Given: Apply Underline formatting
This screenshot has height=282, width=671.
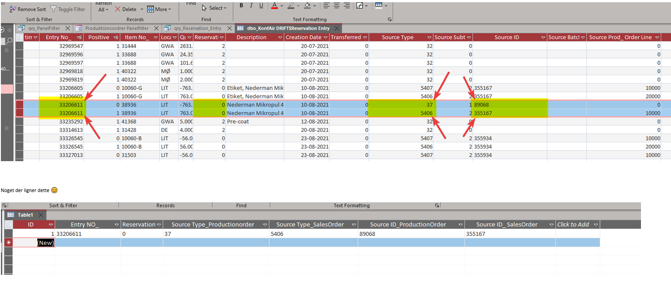Looking at the screenshot, I should coord(262,5).
